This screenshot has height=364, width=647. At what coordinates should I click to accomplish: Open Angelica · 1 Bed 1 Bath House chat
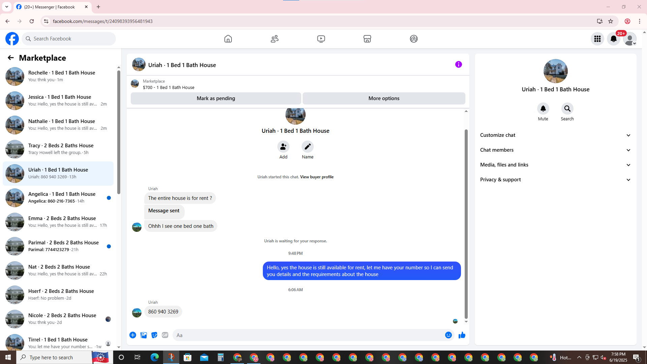58,198
